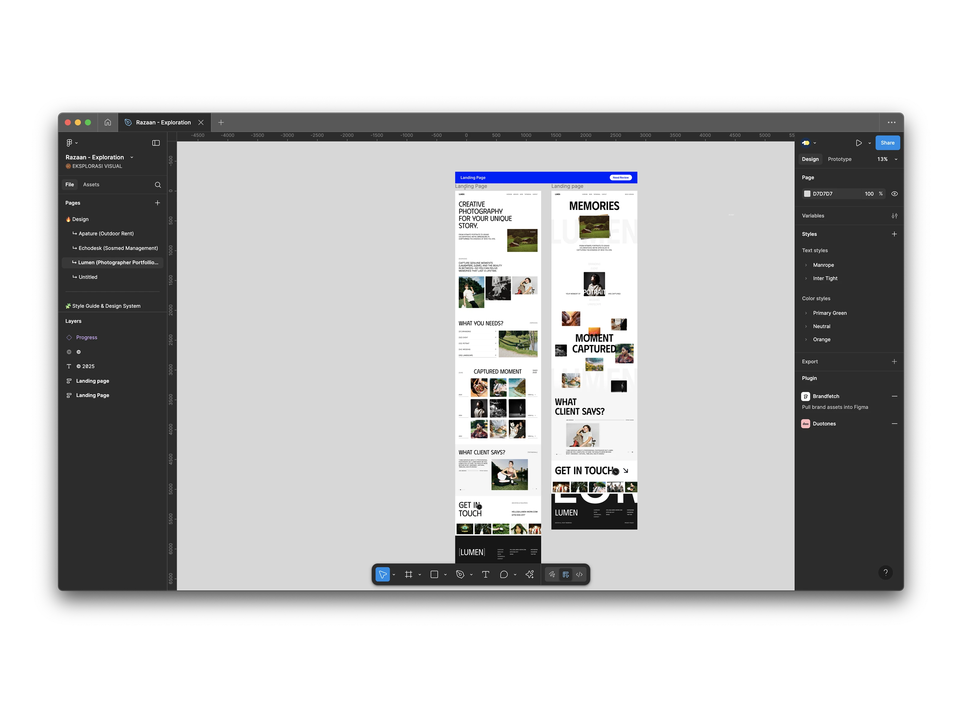Click the search icon in left panel
Screen dimensions: 962x721
pos(158,185)
